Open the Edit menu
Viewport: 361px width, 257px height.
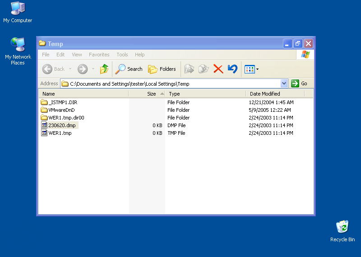(60, 55)
